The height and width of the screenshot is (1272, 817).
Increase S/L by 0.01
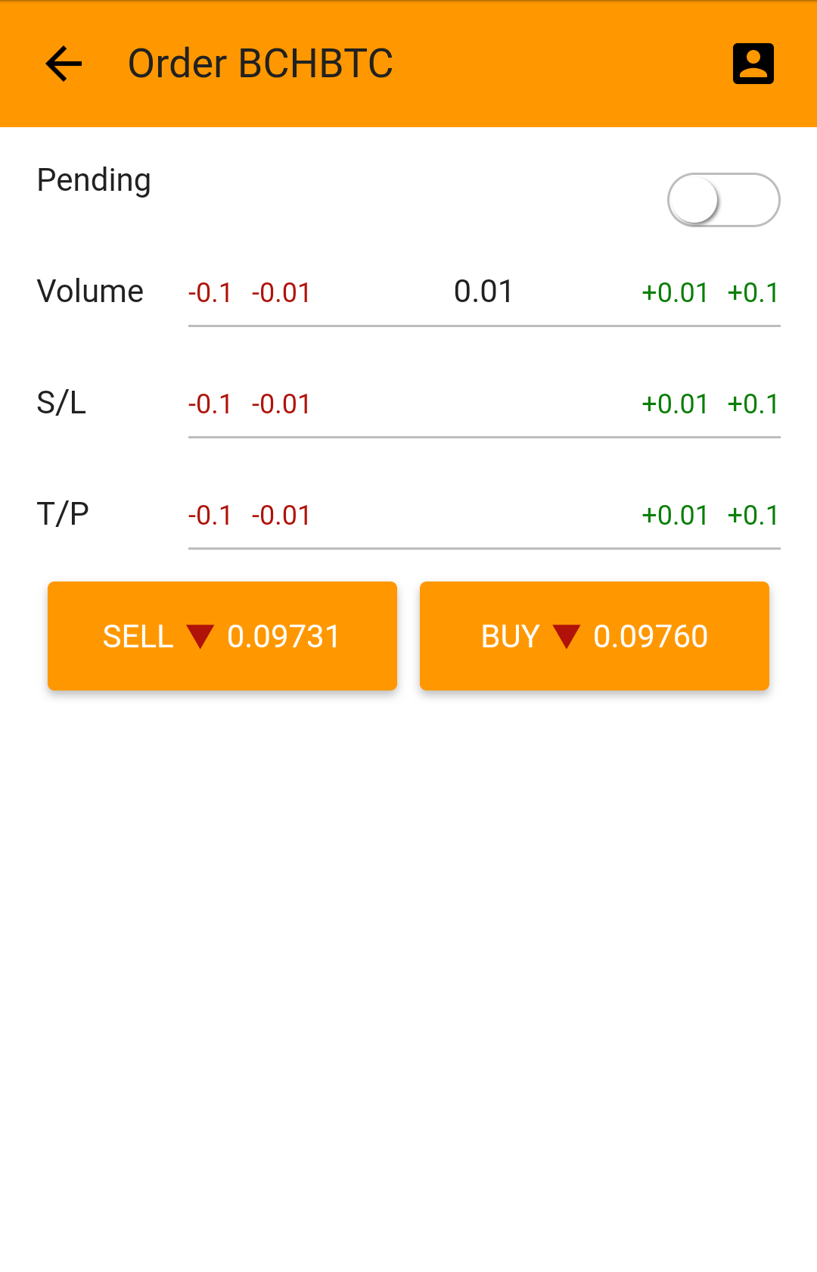pos(675,404)
